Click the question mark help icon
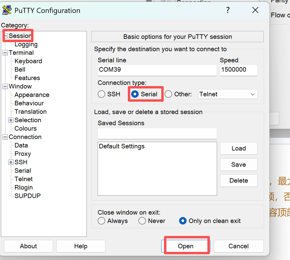 tap(228, 10)
